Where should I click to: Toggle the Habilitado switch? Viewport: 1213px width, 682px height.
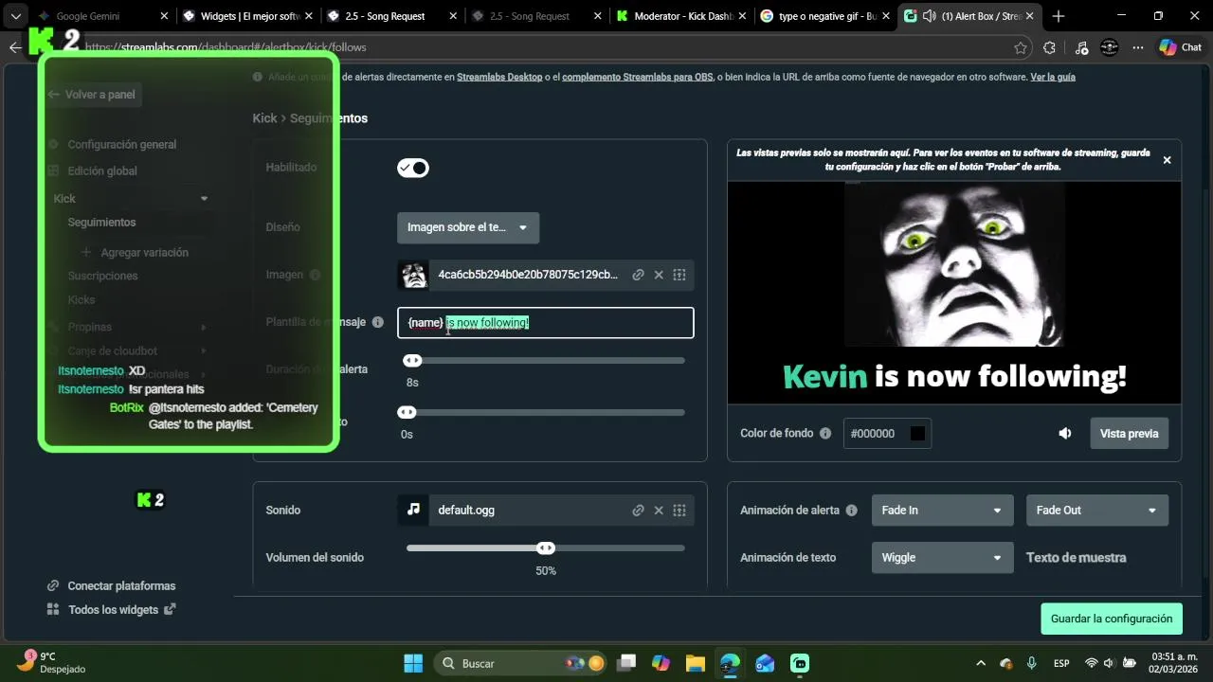point(413,168)
